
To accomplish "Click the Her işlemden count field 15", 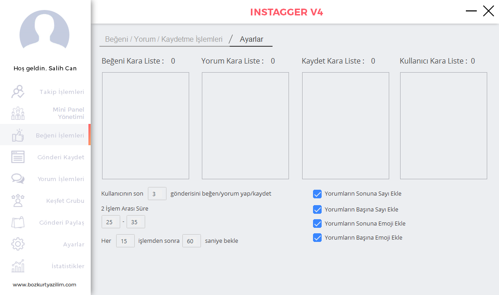I will point(125,241).
